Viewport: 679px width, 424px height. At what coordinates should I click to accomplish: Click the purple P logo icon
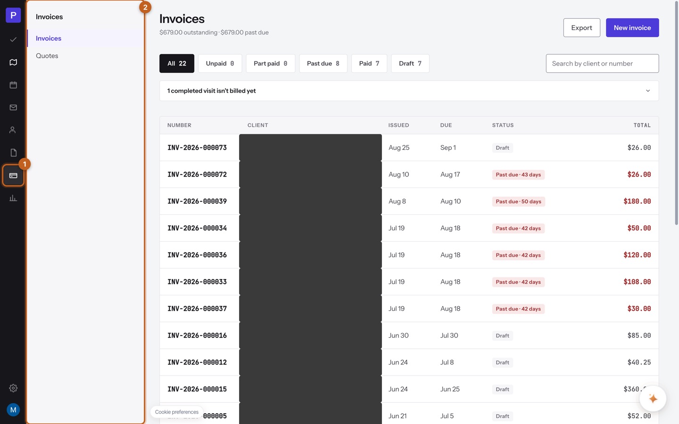13,15
